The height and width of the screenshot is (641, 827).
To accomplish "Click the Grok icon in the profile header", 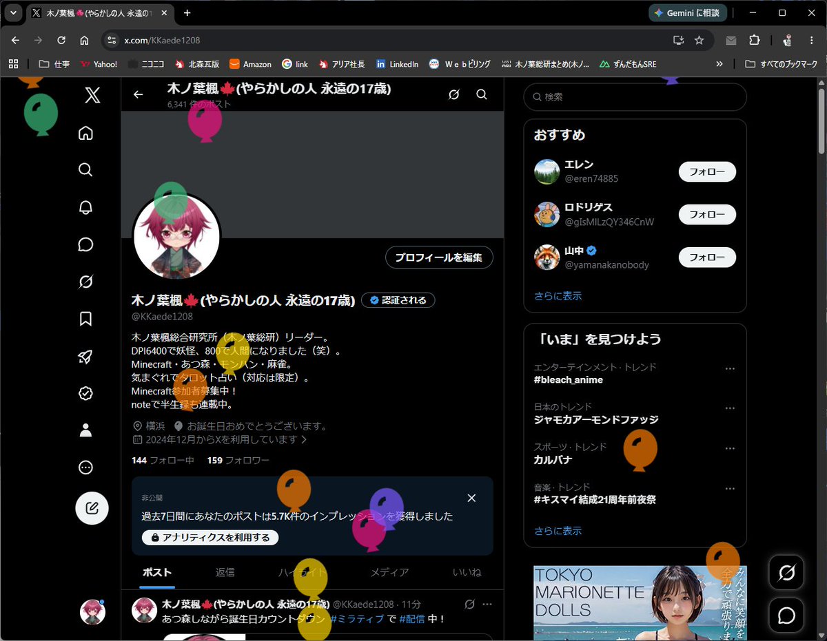I will click(x=453, y=95).
